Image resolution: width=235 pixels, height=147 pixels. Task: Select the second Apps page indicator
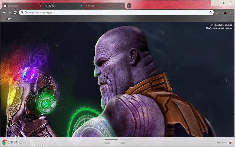pyautogui.click(x=127, y=141)
